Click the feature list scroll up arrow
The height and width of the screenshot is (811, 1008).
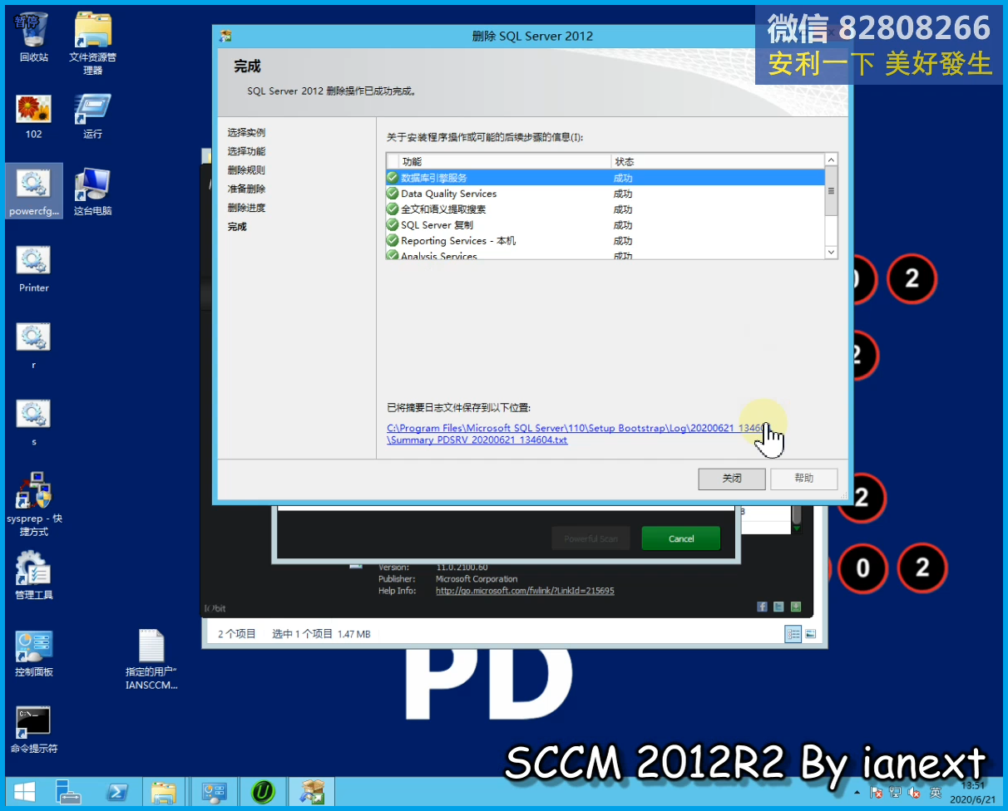click(831, 160)
